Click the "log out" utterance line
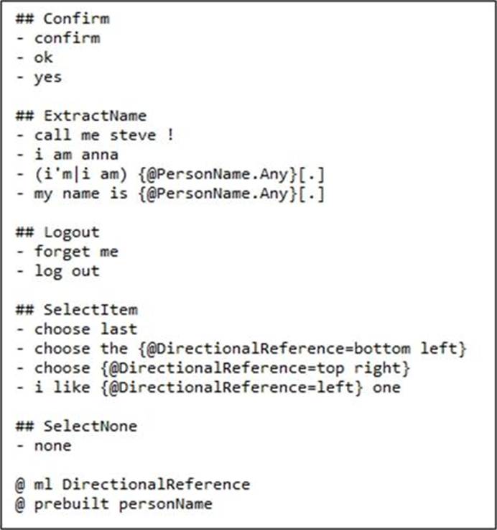This screenshot has width=497, height=530. tap(67, 271)
